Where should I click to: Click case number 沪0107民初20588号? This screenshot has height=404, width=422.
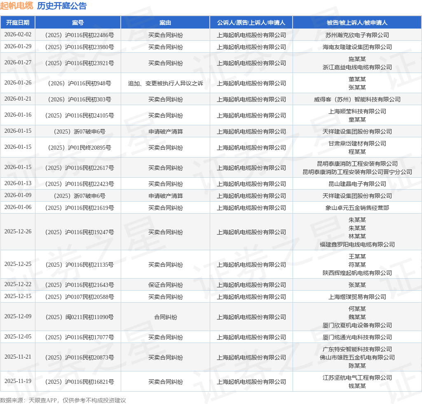(x=89, y=297)
